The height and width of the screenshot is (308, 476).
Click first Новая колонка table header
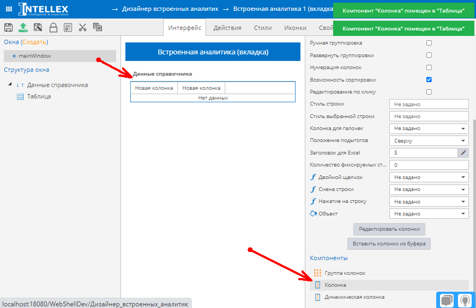(154, 88)
